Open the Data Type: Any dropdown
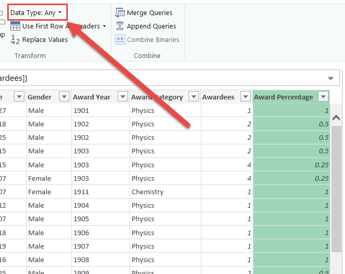The image size is (345, 274). (37, 12)
